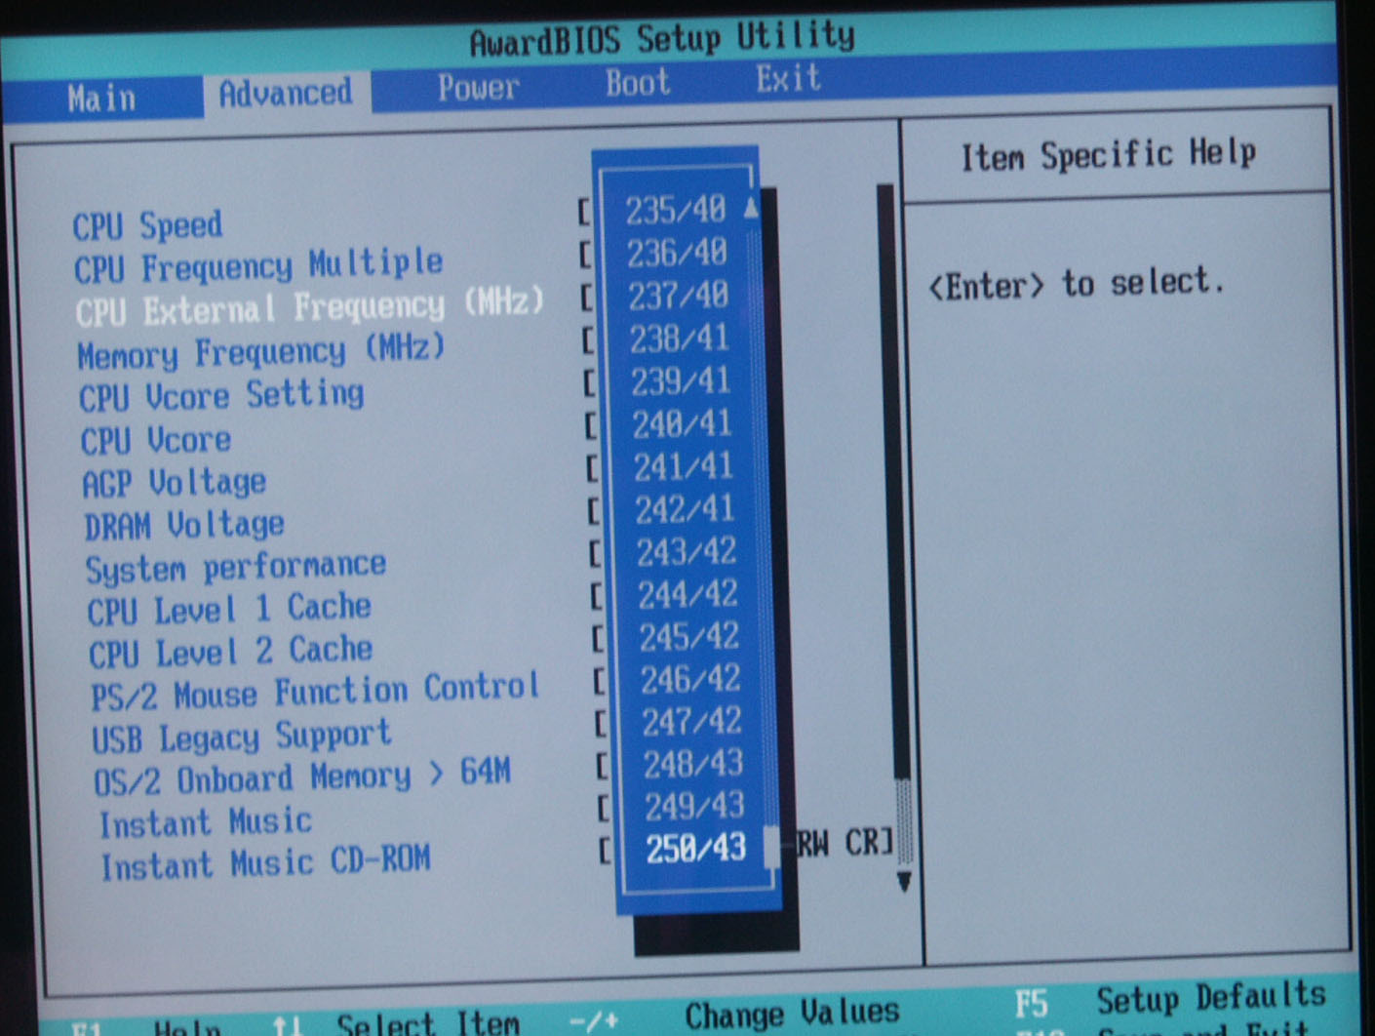Click the page scrollbar down arrow

pos(904,881)
